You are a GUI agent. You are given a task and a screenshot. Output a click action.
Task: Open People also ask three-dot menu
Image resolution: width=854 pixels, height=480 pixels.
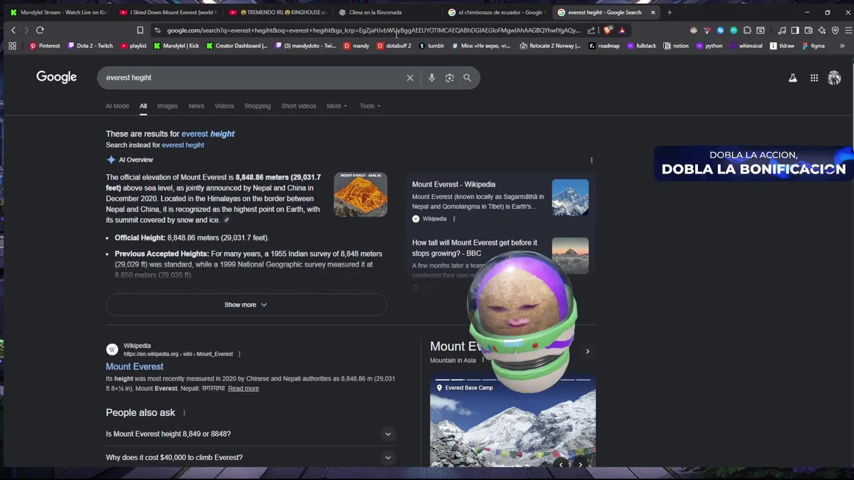tap(184, 413)
